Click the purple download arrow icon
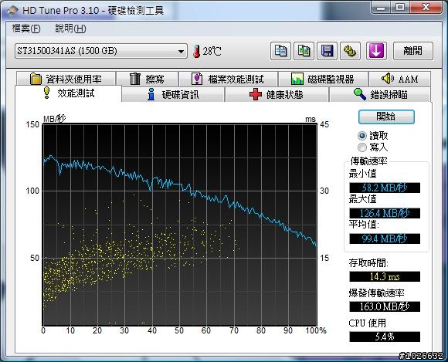The width and height of the screenshot is (448, 362). [x=376, y=51]
